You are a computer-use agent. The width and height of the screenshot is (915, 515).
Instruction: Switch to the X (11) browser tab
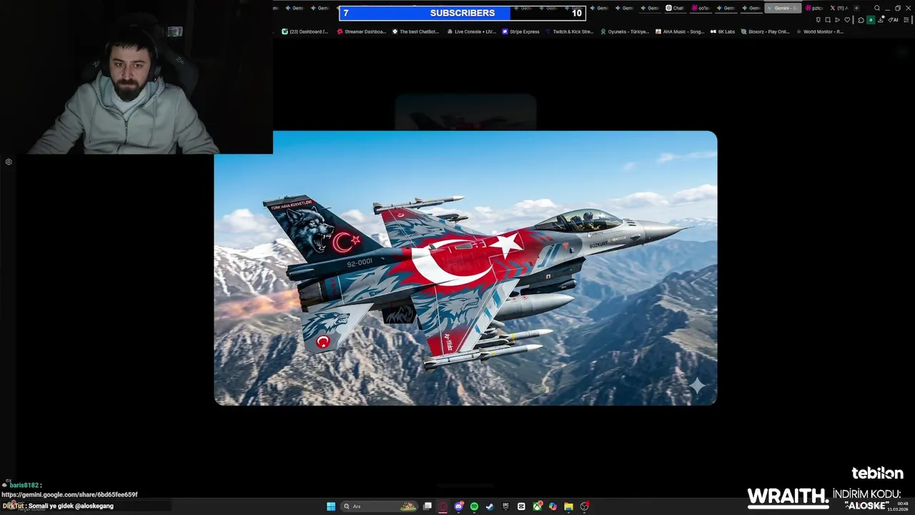click(839, 8)
